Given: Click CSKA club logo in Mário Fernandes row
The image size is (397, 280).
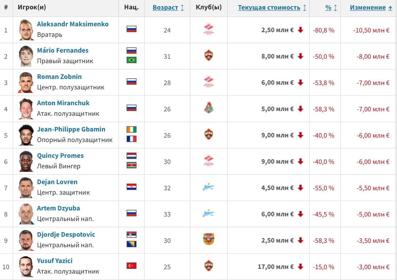Looking at the screenshot, I should [209, 56].
